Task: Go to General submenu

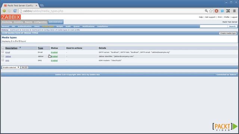Action: tap(5, 26)
